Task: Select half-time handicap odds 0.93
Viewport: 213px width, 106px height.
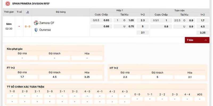Action: click(106, 20)
